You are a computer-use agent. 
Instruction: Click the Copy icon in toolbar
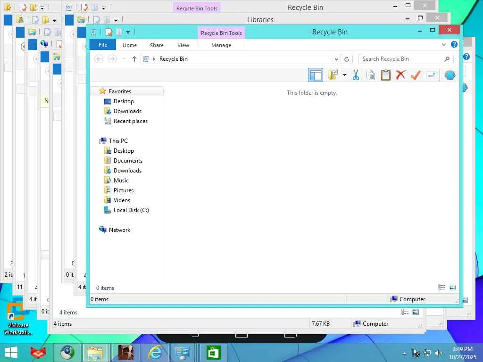(371, 75)
